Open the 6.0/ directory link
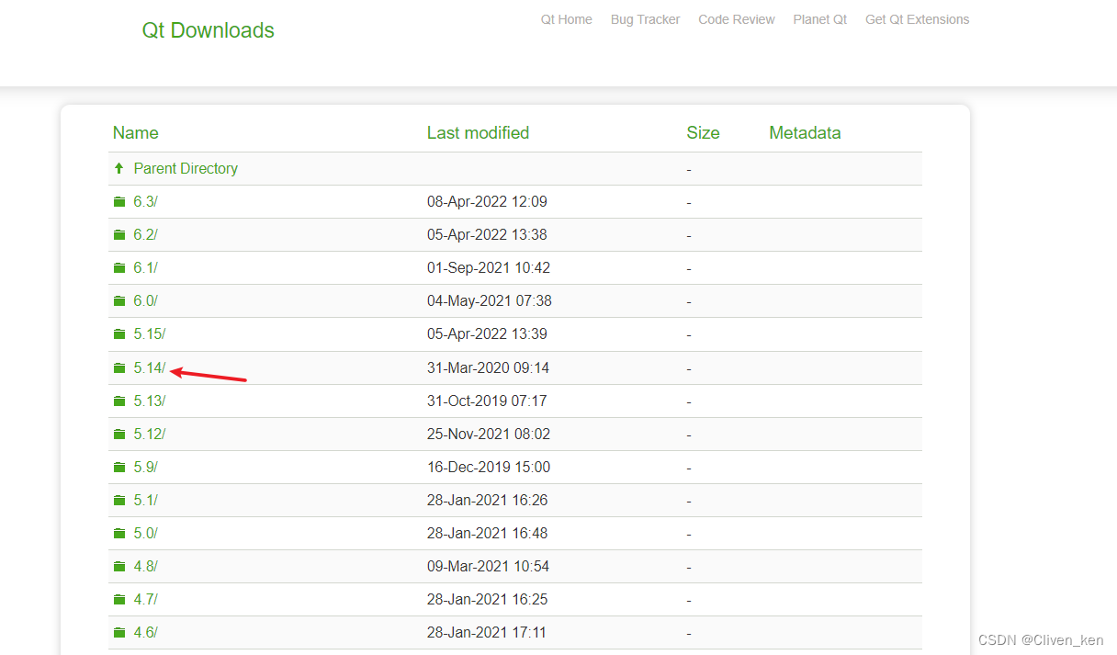Screen dimensions: 1117x655 point(146,301)
